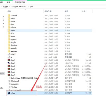Sort files by 修改日期 column header
The width and height of the screenshot is (106, 96).
[x=48, y=11]
